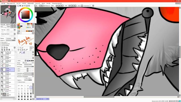Screen dimensions: 181x102
Task: Select the zoom magnifier tool
Action: (20, 50)
